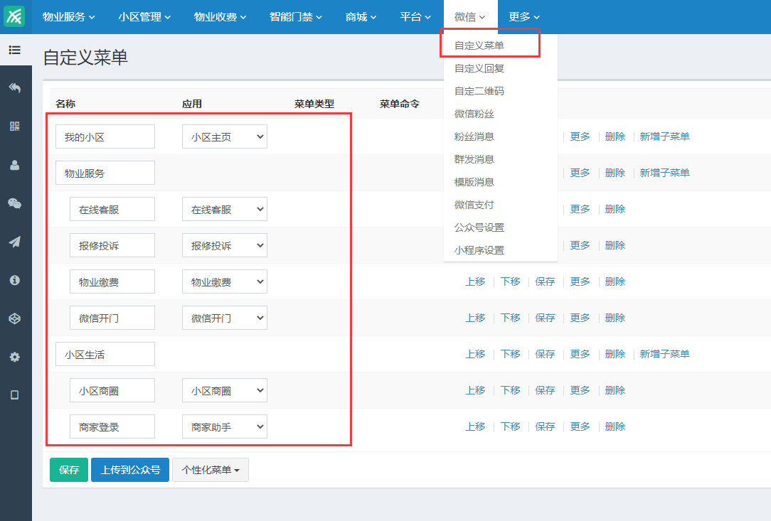The height and width of the screenshot is (521, 771).
Task: Click the green 保存 button at bottom
Action: click(69, 470)
